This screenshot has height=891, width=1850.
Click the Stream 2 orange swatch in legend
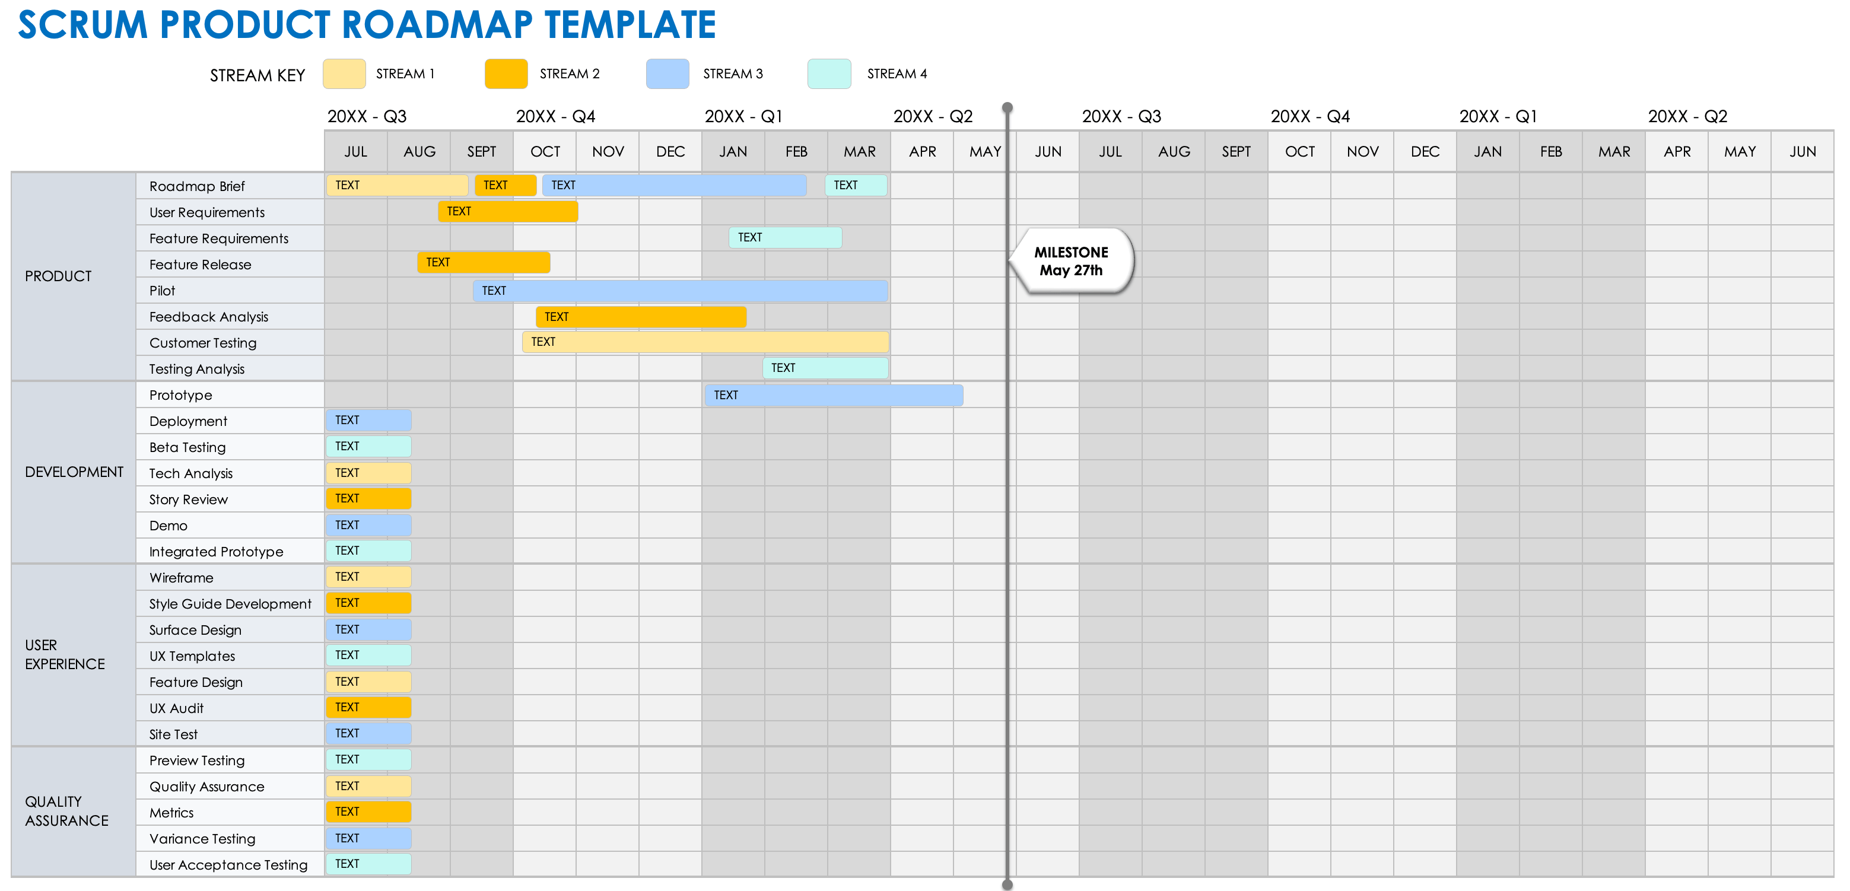click(506, 74)
